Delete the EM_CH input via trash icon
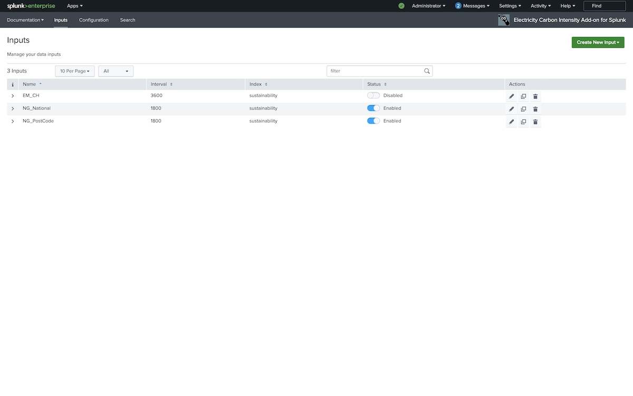The width and height of the screenshot is (633, 396). click(535, 96)
